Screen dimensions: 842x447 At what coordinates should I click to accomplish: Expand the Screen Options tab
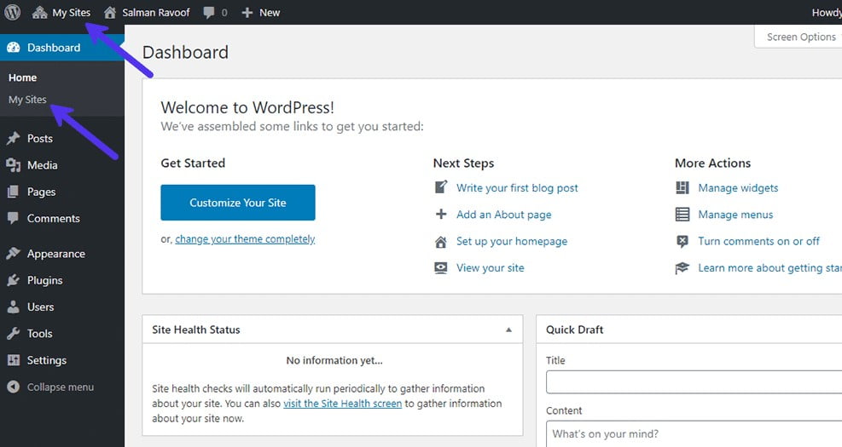(x=800, y=37)
